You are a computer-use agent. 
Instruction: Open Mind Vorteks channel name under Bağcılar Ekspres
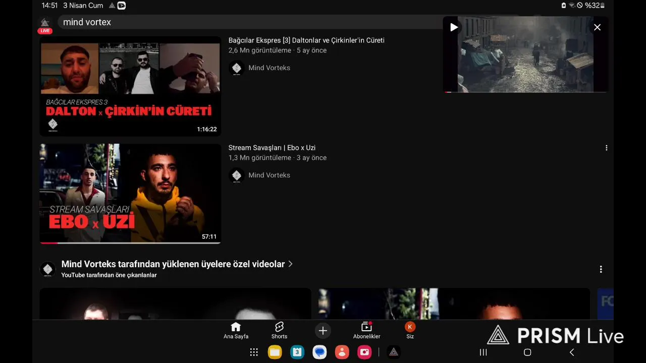(269, 68)
